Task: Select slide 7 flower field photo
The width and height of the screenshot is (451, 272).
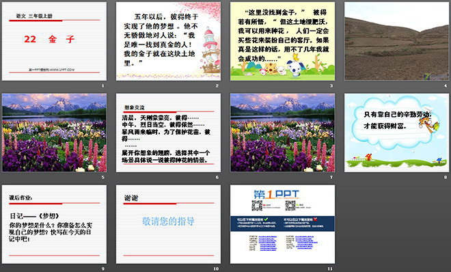Action: (x=282, y=133)
